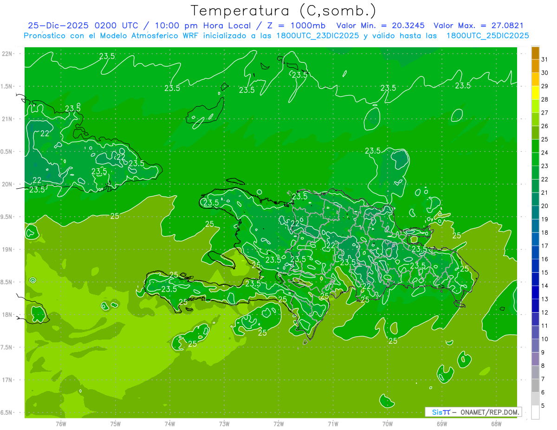Click the "Valor Min. = 20.3245" text
Viewport: 557px width, 430px height.
(381, 26)
